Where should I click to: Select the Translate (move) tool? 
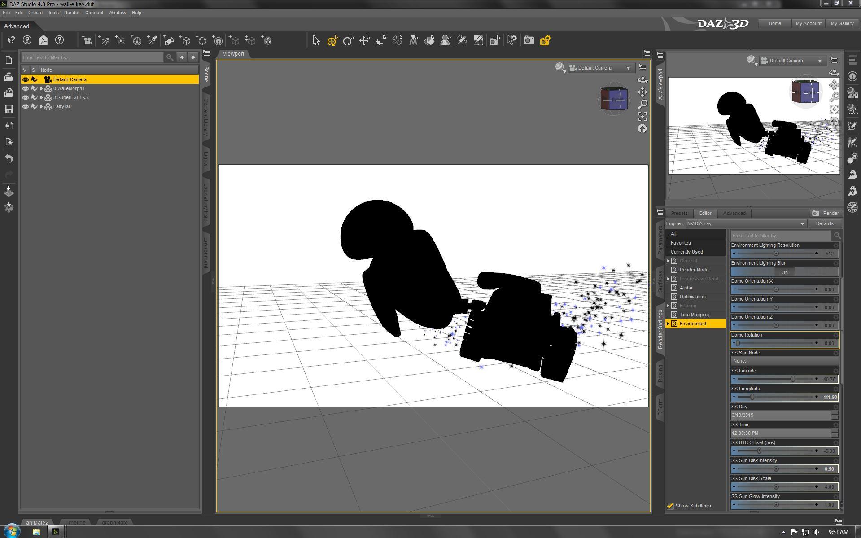click(364, 41)
